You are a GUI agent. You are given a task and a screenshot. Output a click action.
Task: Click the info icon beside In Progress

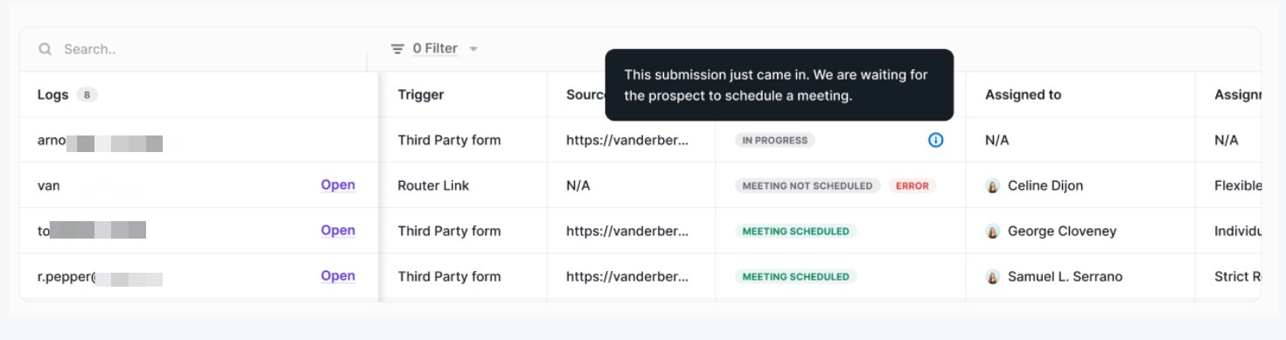coord(935,140)
